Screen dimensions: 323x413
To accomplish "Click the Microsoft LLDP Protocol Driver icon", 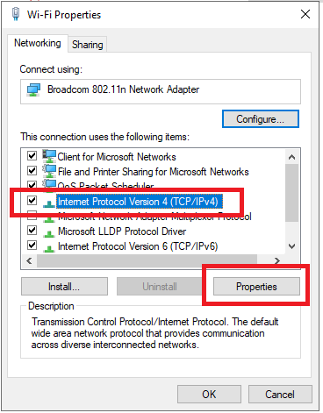I will pos(49,234).
